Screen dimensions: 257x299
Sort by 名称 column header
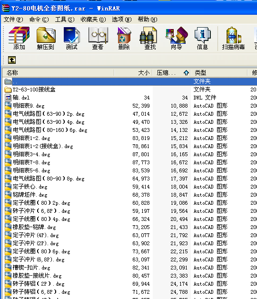click(59, 73)
